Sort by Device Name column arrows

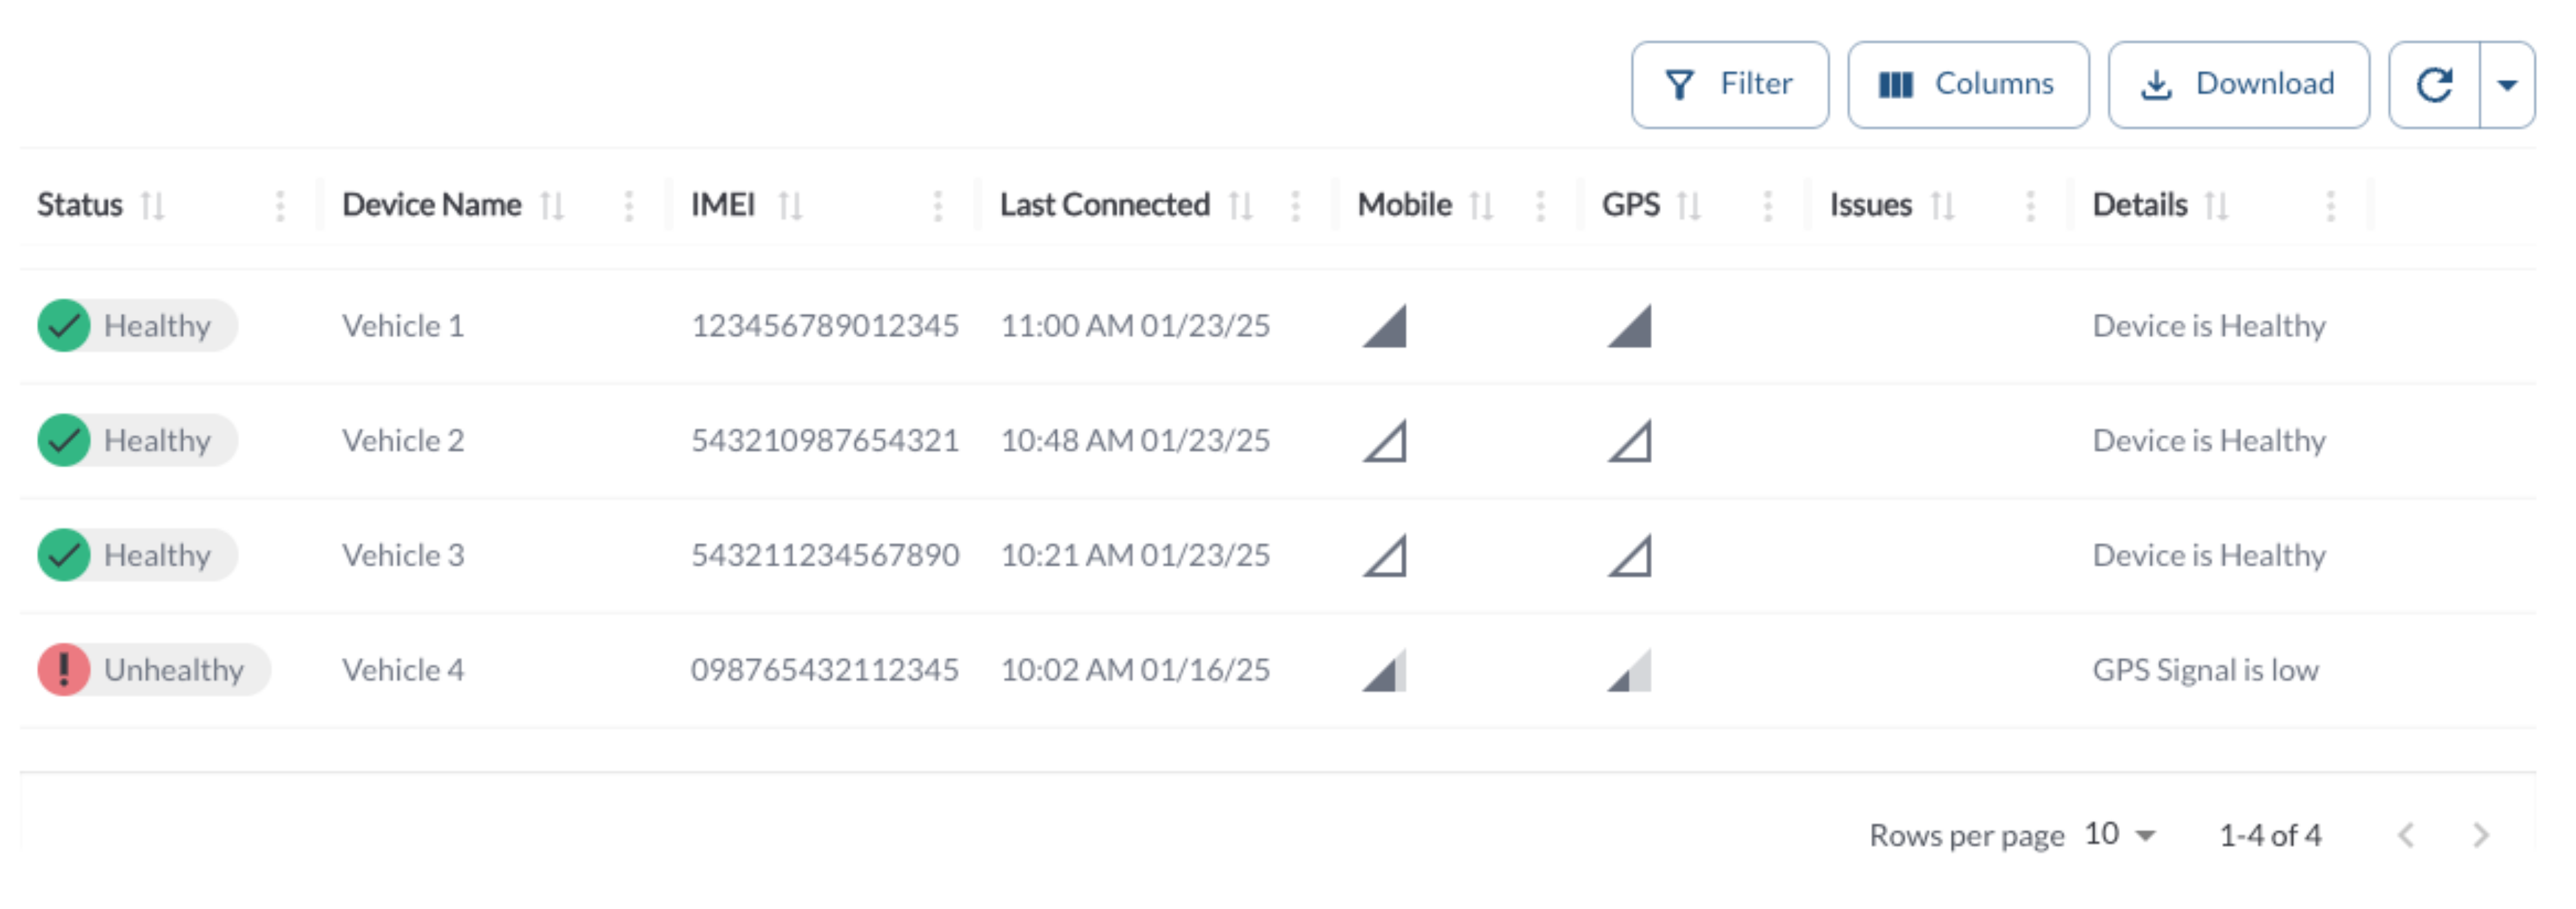552,206
